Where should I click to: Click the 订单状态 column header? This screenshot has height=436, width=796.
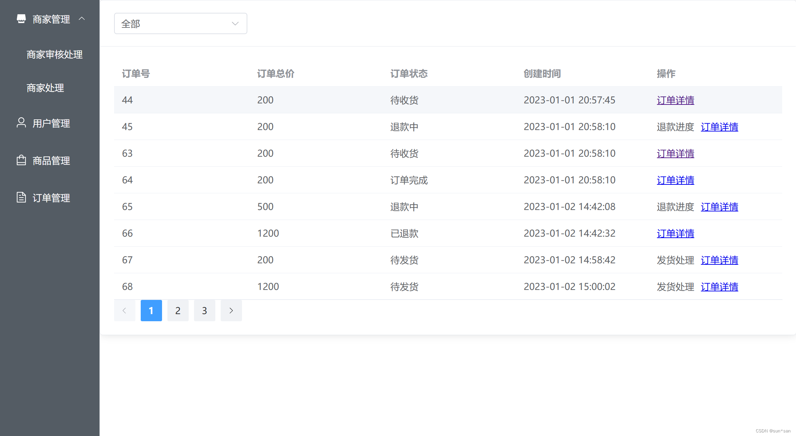click(x=409, y=74)
